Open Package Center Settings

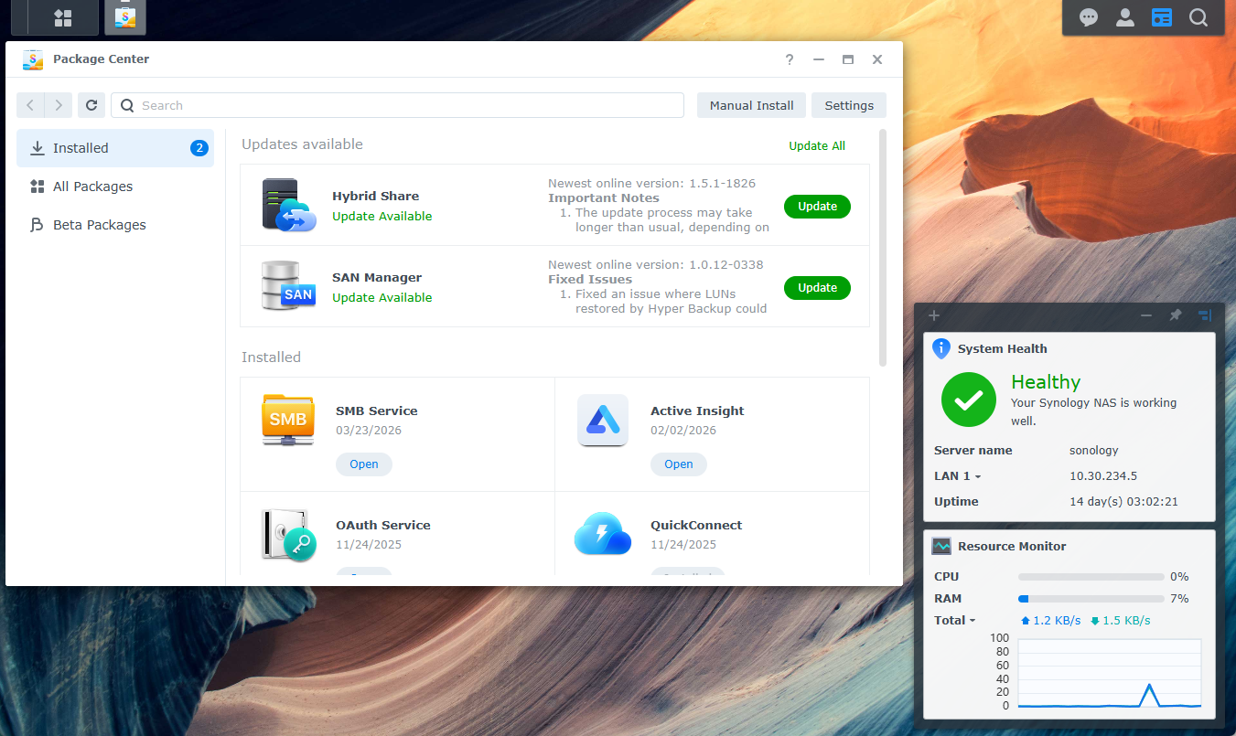coord(849,105)
